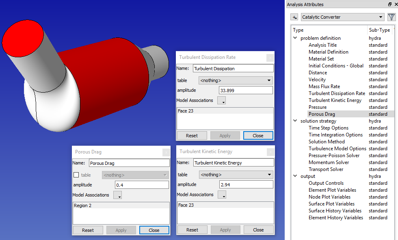Open the Catalytic Converter dropdown
This screenshot has width=398, height=240.
pos(342,17)
